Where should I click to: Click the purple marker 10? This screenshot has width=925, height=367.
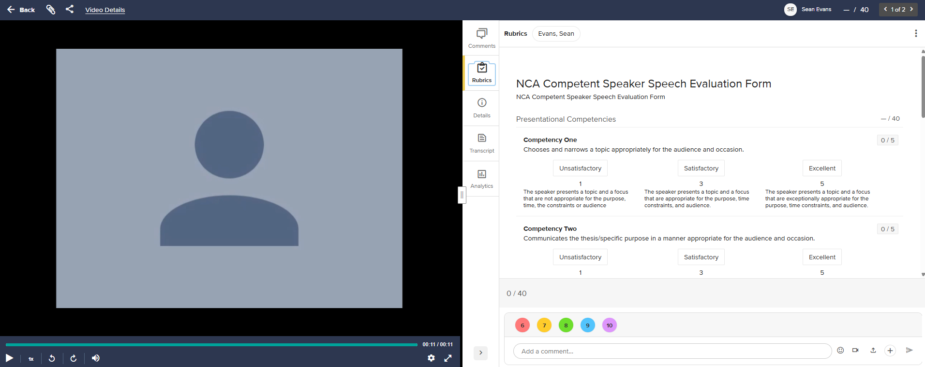(610, 325)
